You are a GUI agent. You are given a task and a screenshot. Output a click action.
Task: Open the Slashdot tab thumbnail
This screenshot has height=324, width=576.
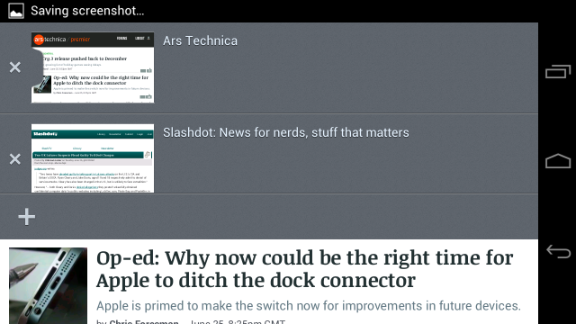pyautogui.click(x=93, y=158)
